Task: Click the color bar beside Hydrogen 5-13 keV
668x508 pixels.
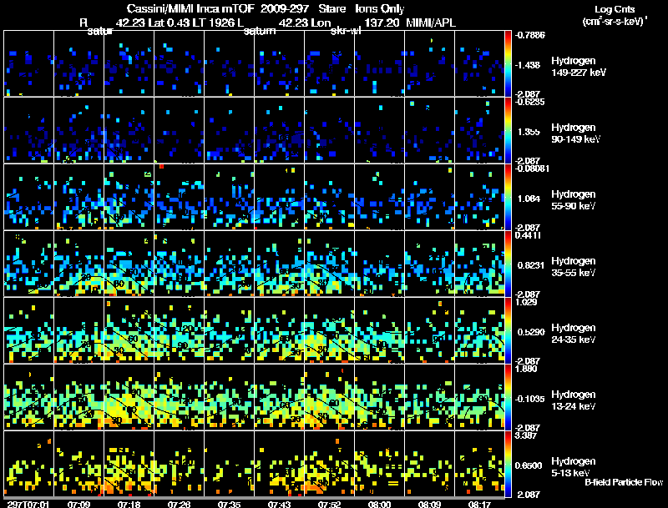Action: (x=508, y=464)
